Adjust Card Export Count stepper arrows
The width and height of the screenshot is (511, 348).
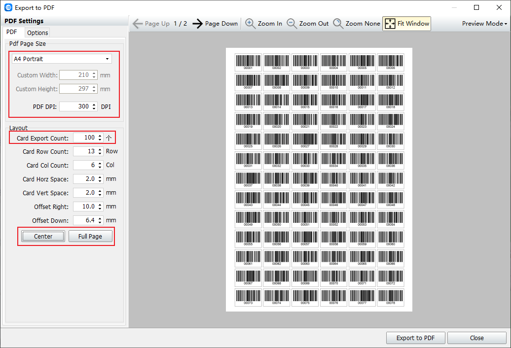pyautogui.click(x=100, y=138)
